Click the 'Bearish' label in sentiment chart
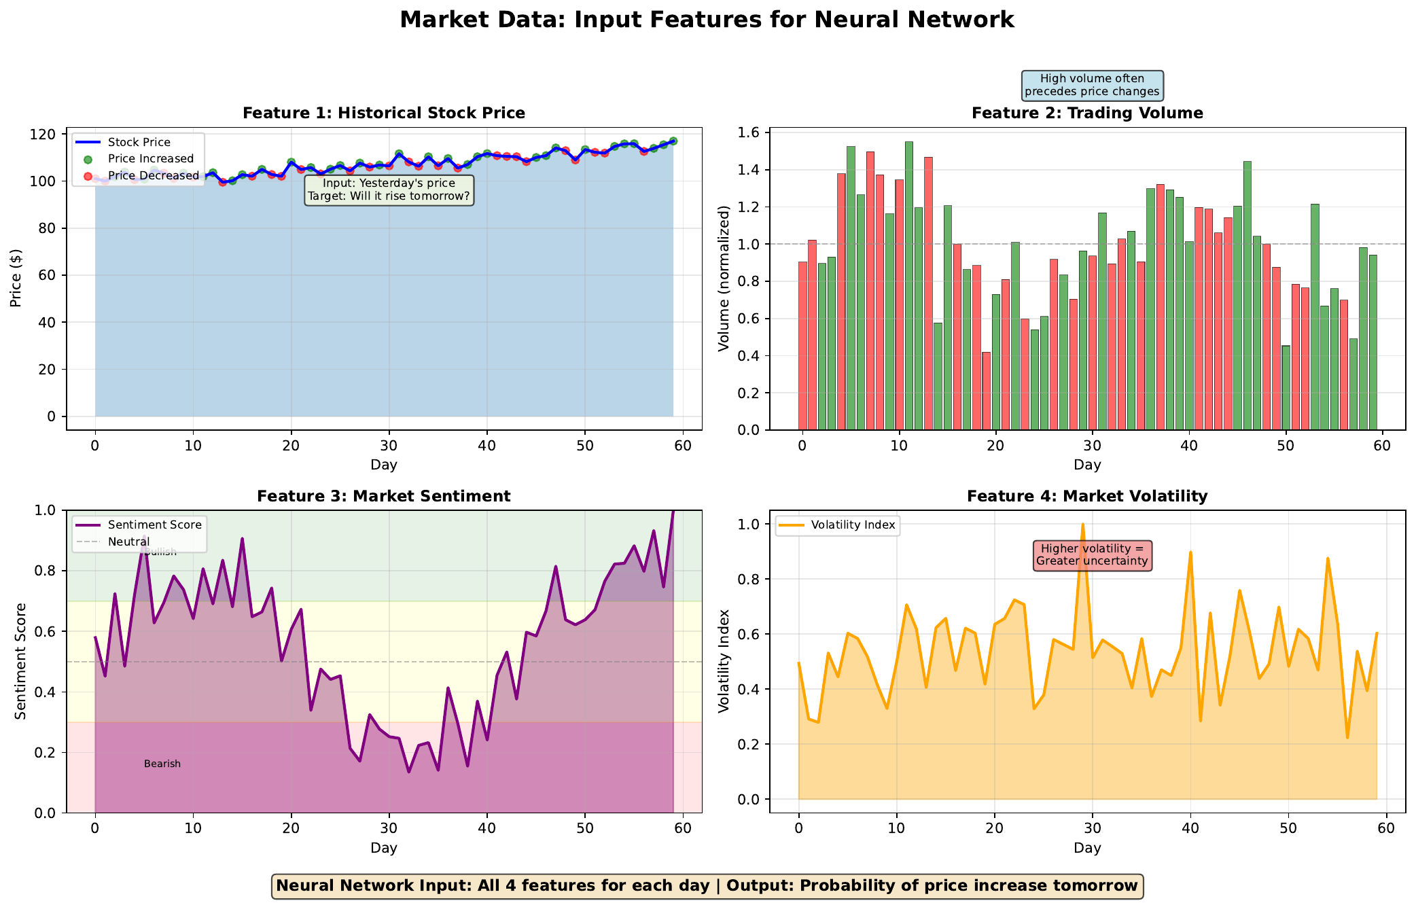This screenshot has width=1416, height=905. pyautogui.click(x=162, y=764)
